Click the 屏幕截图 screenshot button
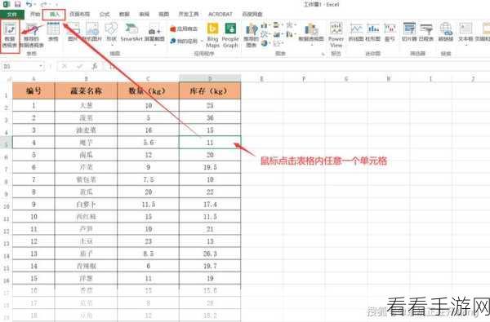 coord(154,33)
